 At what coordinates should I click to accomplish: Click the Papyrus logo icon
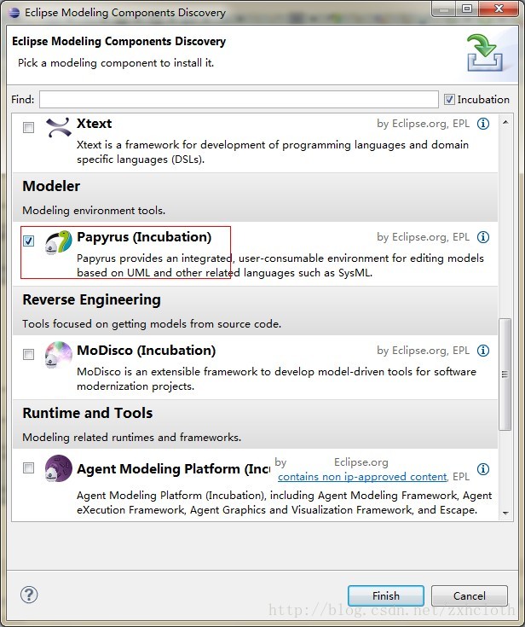point(58,242)
